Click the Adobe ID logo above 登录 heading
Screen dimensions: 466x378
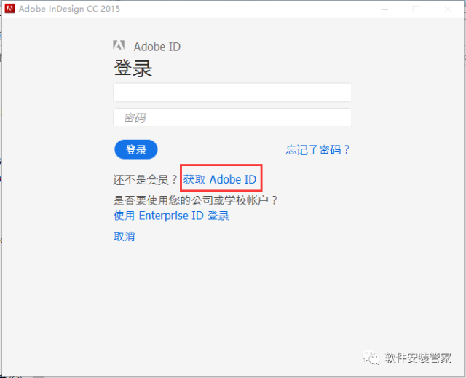pyautogui.click(x=119, y=46)
